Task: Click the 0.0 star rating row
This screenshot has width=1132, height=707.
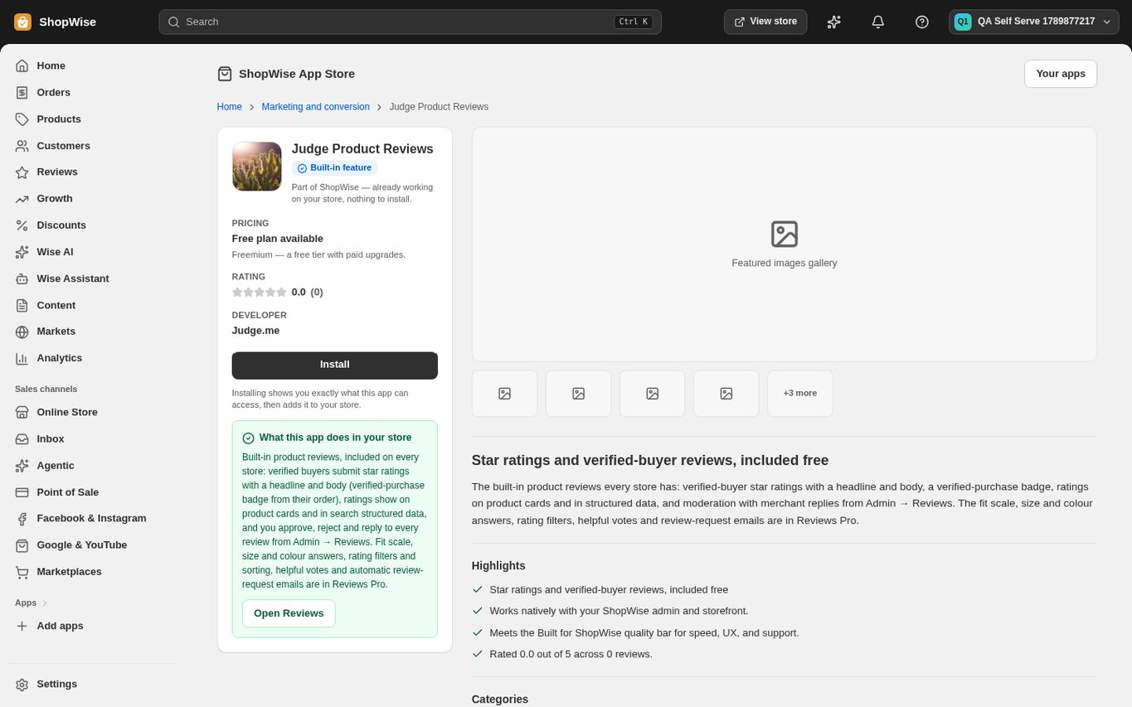Action: point(278,293)
